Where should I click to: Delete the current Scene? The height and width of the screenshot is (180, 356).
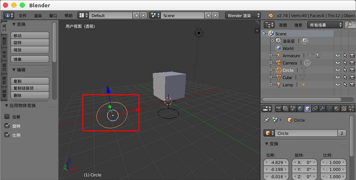pyautogui.click(x=215, y=15)
